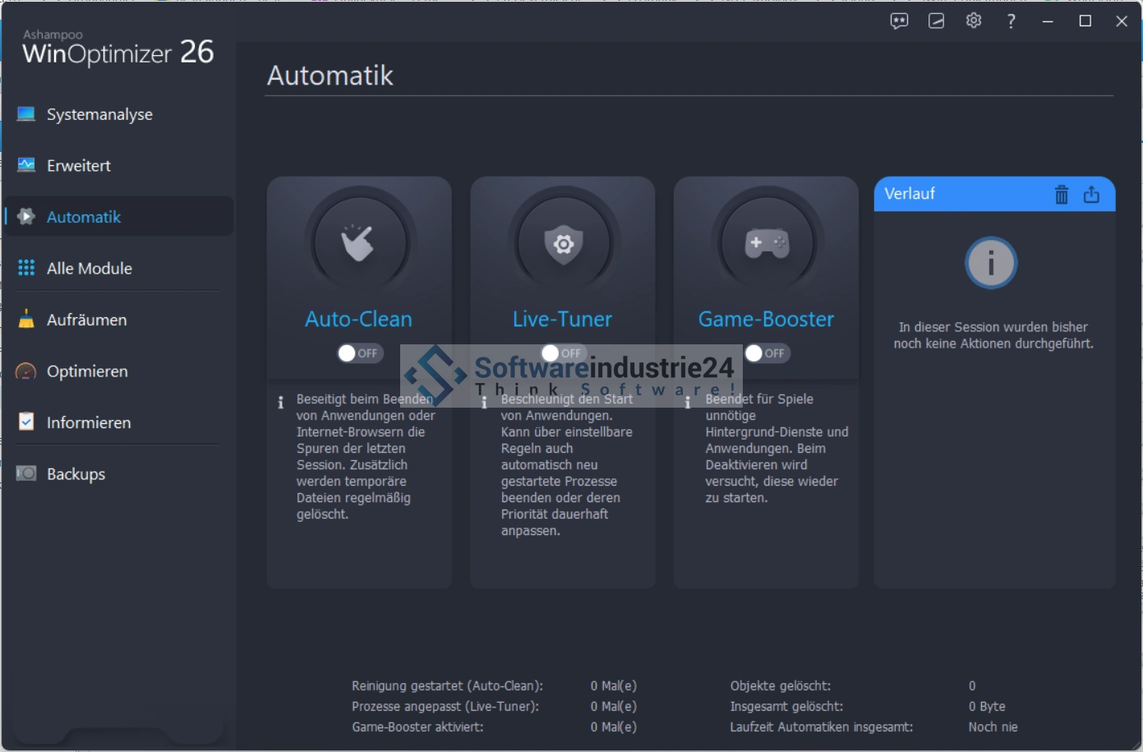1143x752 pixels.
Task: Open the feedback chat bubble icon
Action: (x=899, y=21)
